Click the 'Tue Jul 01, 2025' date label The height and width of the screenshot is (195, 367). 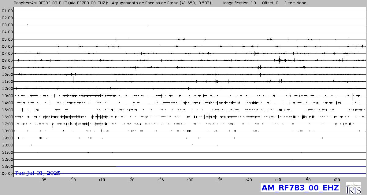tap(37, 173)
